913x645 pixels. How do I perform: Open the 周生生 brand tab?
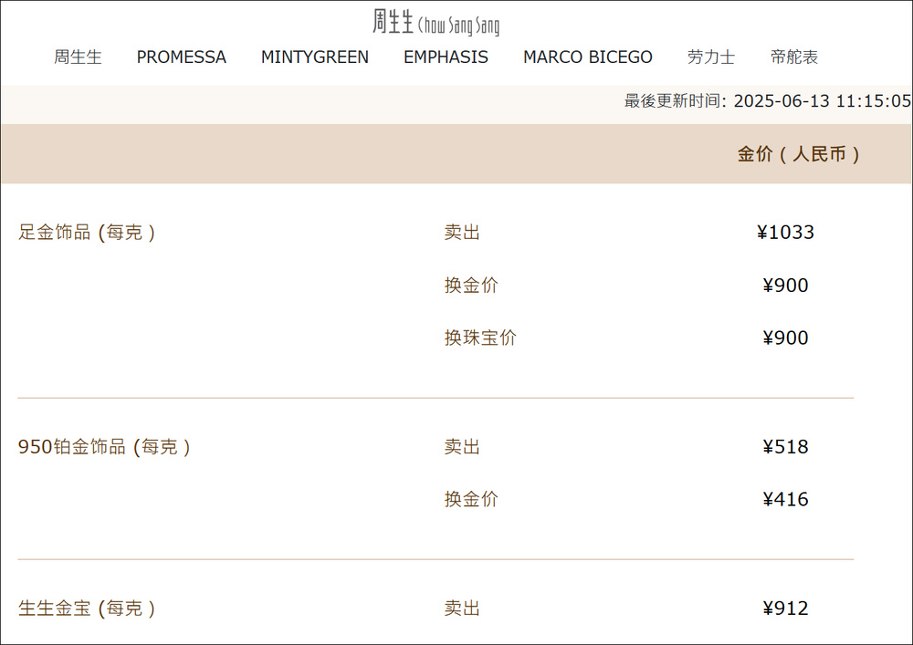pos(78,57)
